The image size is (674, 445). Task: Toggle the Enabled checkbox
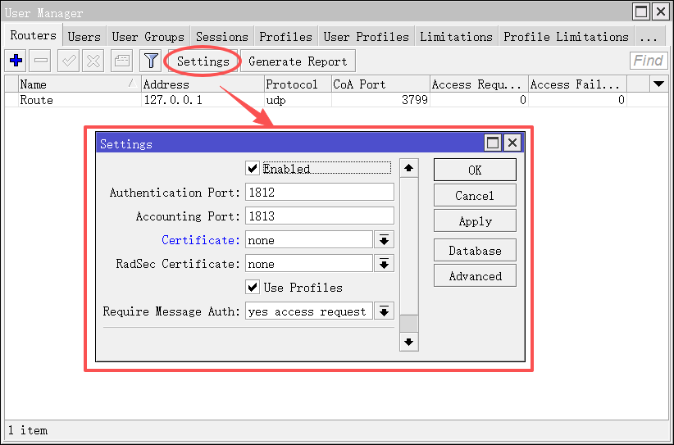[x=253, y=168]
